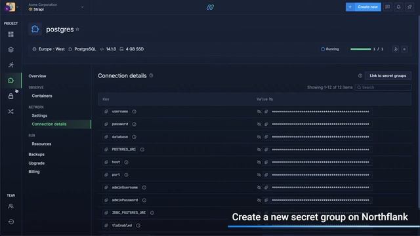Click the restart addon icon beside Running

point(395,49)
